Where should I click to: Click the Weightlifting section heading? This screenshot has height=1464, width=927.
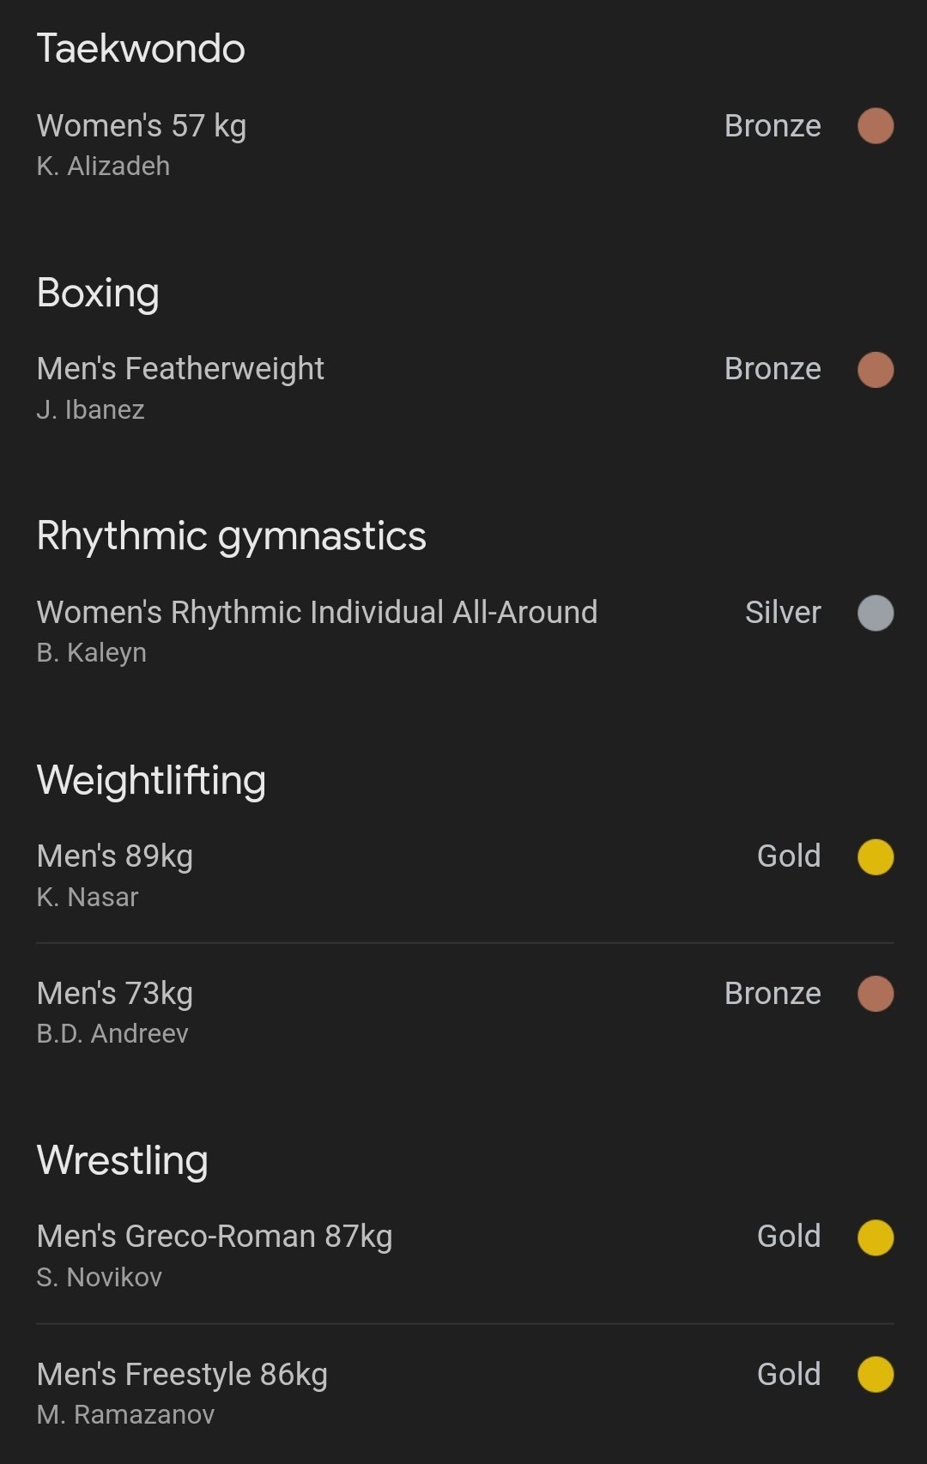pos(151,780)
